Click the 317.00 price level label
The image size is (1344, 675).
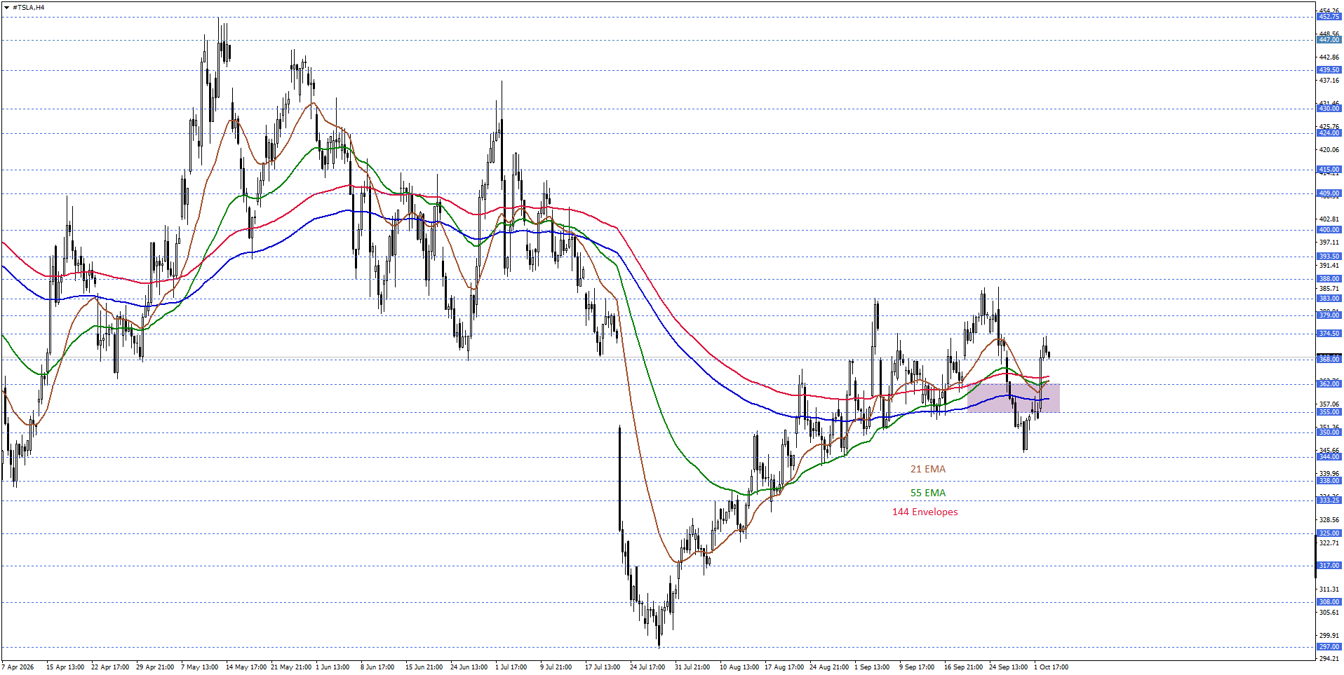pyautogui.click(x=1329, y=566)
